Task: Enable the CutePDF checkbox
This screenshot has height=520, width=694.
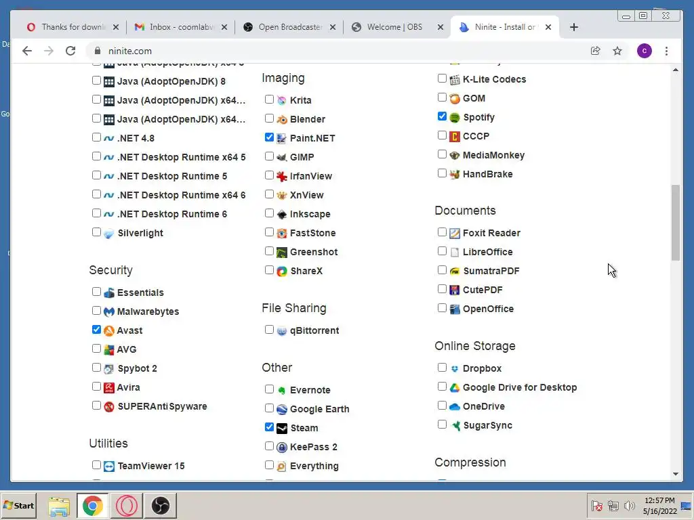Action: pos(442,289)
